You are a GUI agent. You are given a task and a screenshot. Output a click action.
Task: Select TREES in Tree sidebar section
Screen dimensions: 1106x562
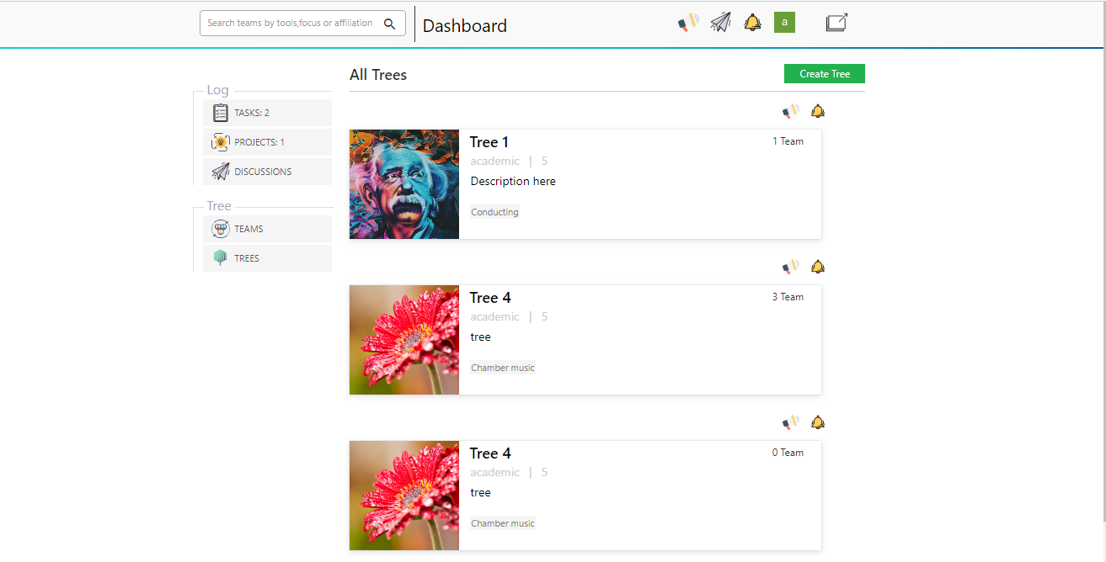(x=267, y=258)
